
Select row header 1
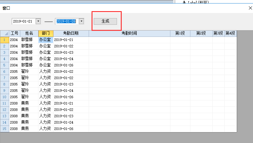click(4, 40)
